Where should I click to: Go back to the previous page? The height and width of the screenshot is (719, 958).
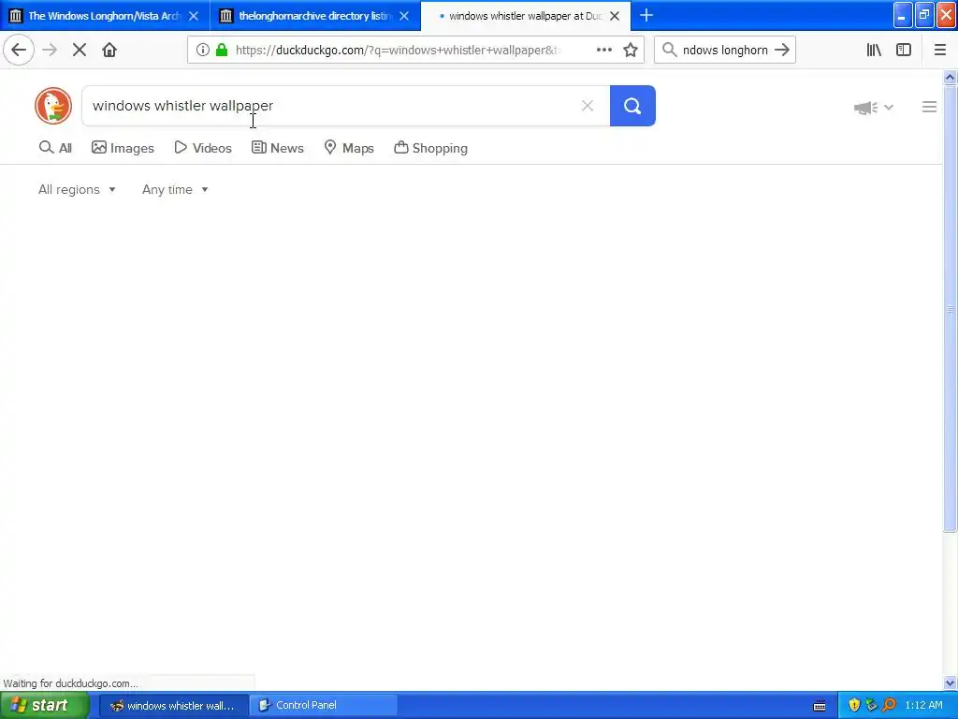tap(19, 51)
